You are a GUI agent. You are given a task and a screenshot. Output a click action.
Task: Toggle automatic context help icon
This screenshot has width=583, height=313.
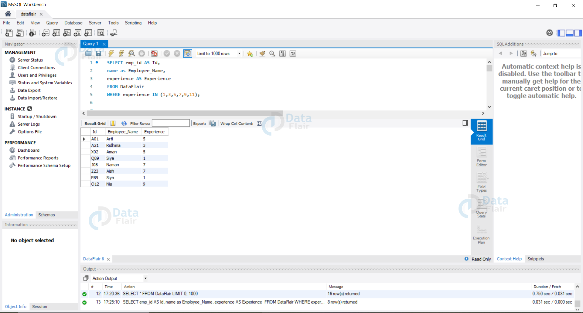point(534,54)
